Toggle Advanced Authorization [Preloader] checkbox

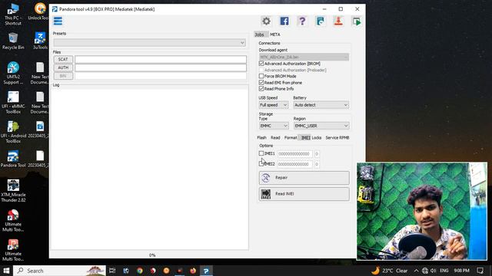(261, 70)
